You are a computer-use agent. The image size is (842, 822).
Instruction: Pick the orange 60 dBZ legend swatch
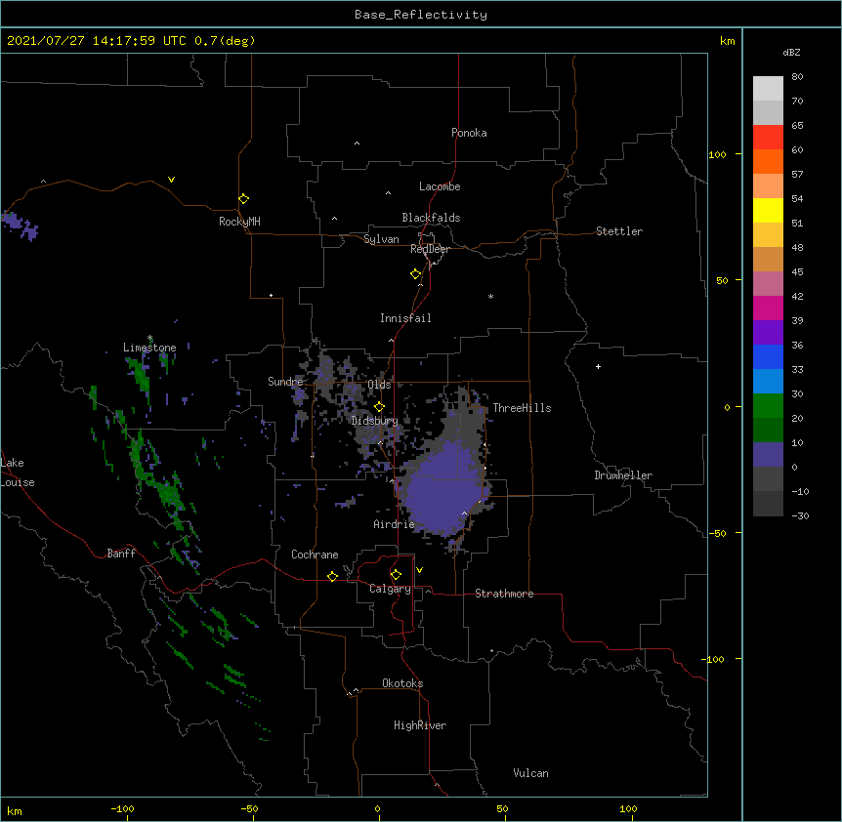point(768,161)
